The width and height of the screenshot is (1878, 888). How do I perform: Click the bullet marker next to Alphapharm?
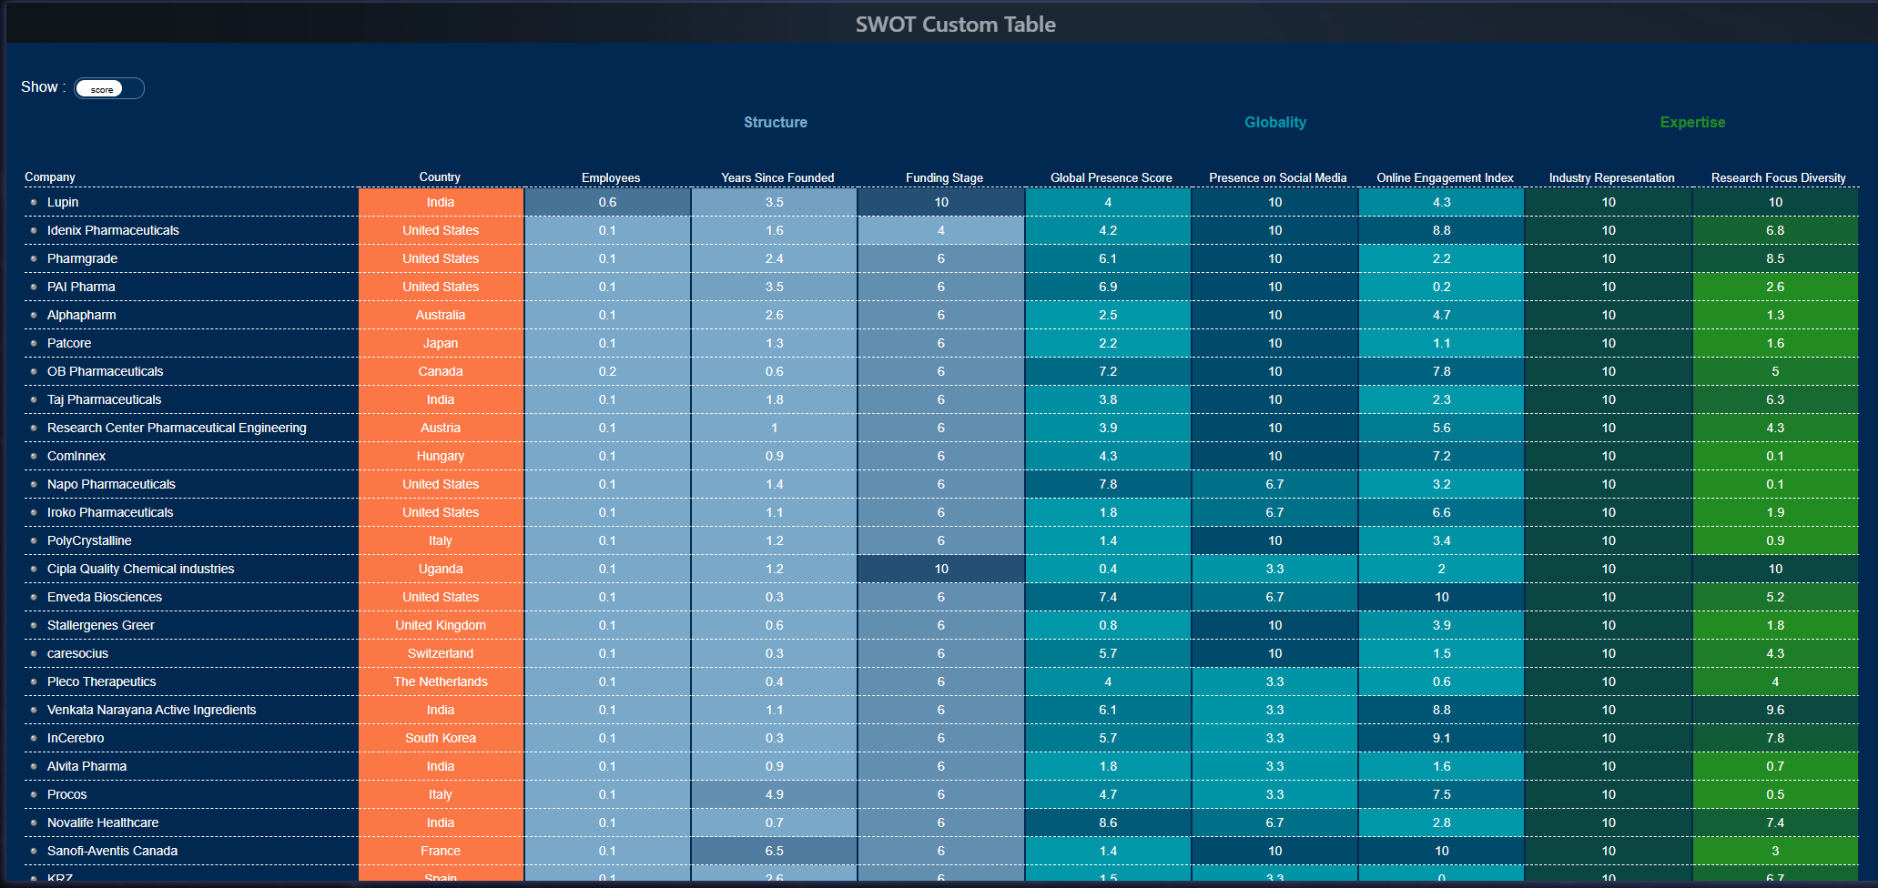(34, 315)
